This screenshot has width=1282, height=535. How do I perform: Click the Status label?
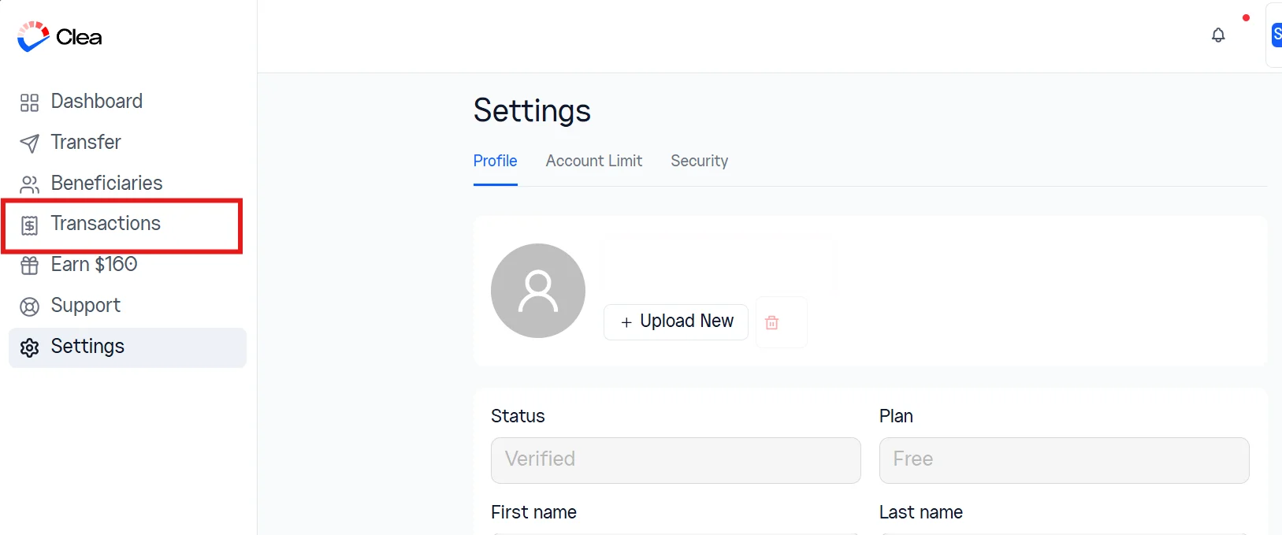coord(518,416)
